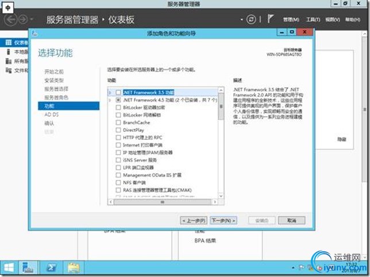Select the 仪表板 dashboard sidebar icon

click(x=9, y=42)
